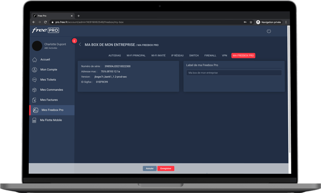The height and width of the screenshot is (193, 321).
Task: Switch to the WI-FI PRINCIPAL tab
Action: 136,56
